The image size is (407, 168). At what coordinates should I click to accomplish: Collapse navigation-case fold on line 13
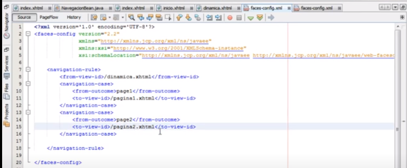[28, 112]
